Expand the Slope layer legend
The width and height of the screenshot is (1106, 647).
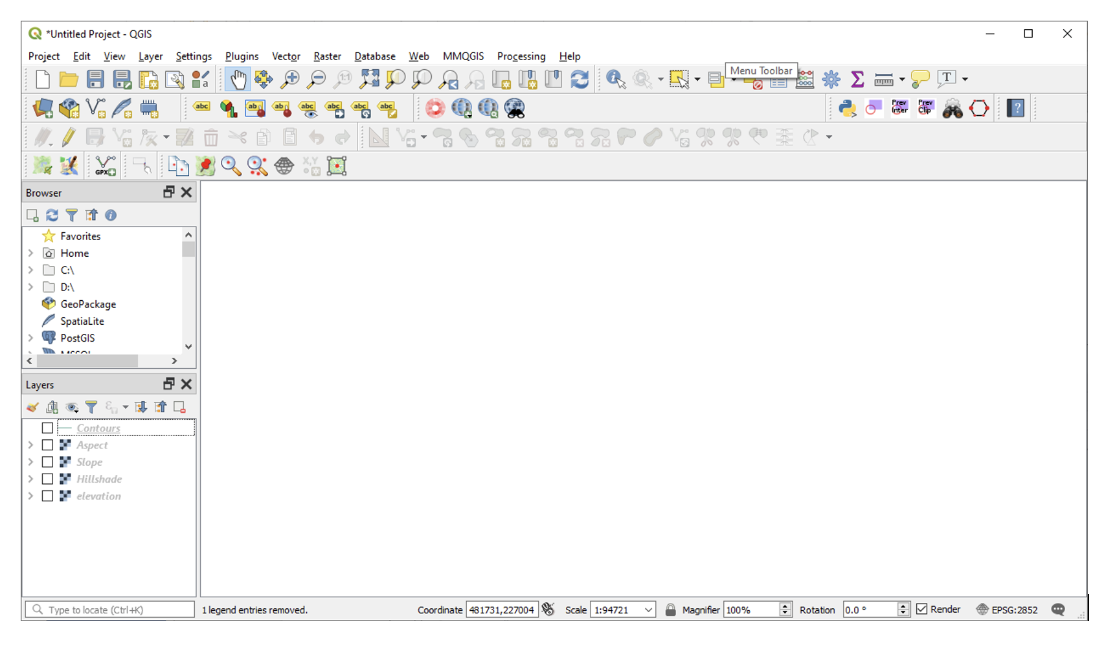[30, 462]
